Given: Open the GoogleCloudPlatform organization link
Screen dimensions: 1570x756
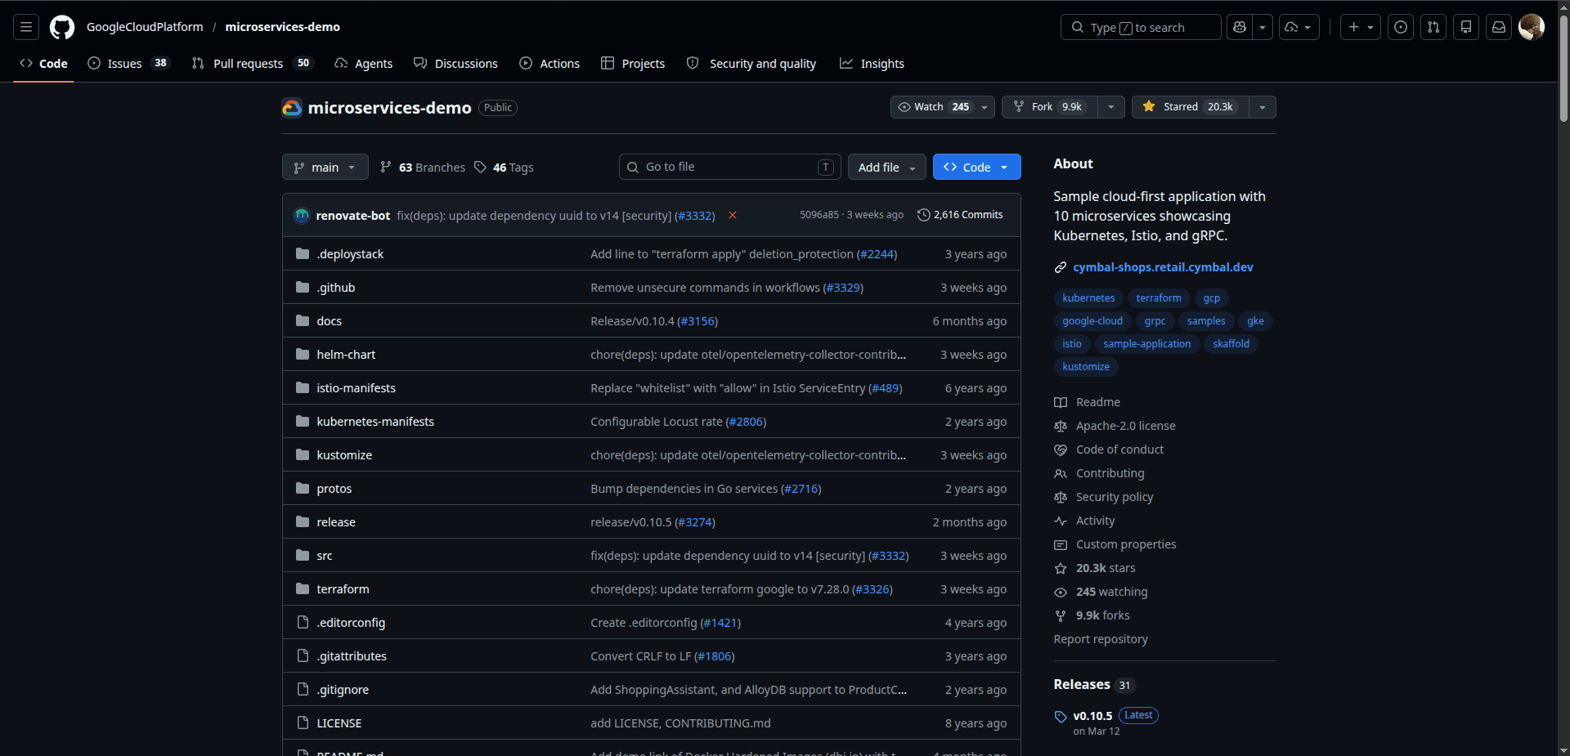Looking at the screenshot, I should pyautogui.click(x=145, y=27).
